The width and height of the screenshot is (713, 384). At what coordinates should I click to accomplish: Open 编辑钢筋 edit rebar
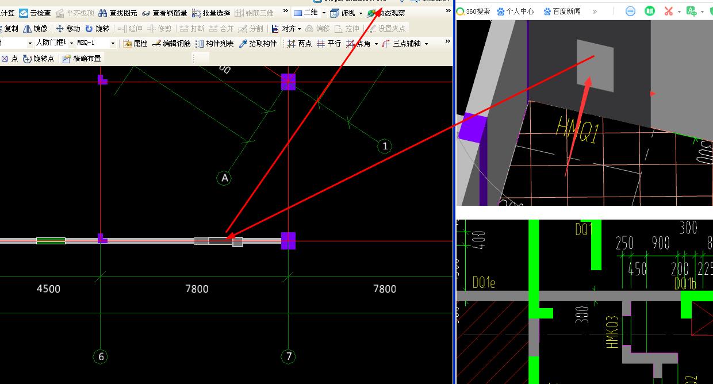click(171, 43)
